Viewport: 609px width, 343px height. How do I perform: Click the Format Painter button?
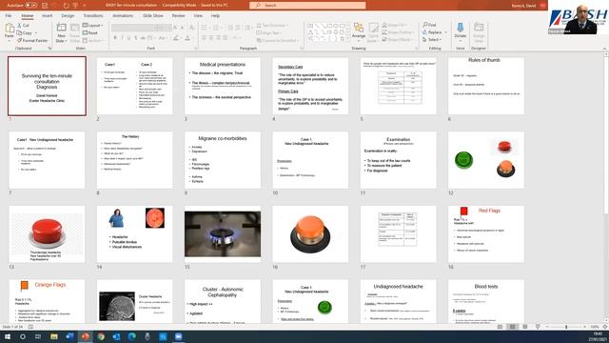(32, 40)
